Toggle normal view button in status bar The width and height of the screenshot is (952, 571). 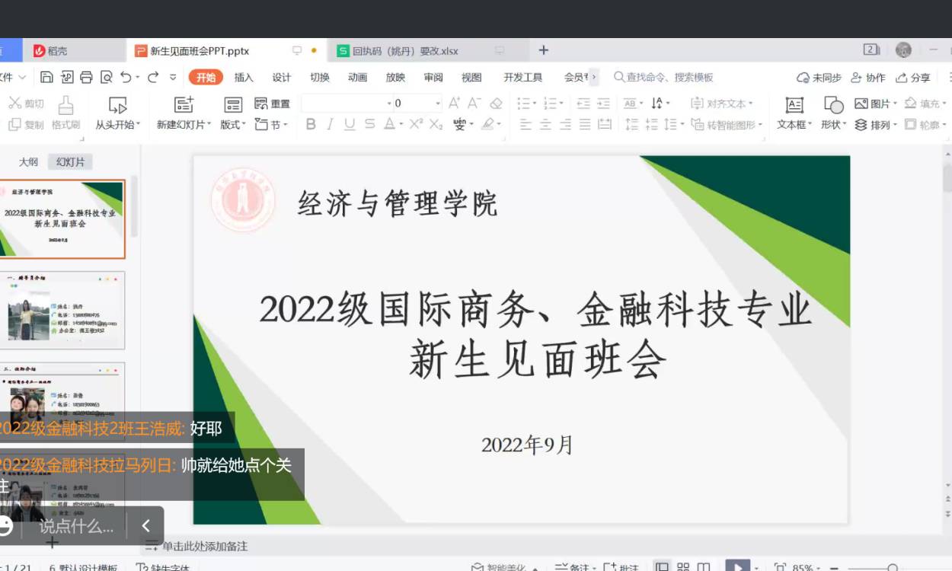[663, 567]
